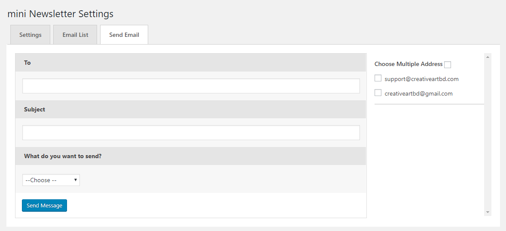Open the Email List tab
506x231 pixels.
pyautogui.click(x=75, y=35)
